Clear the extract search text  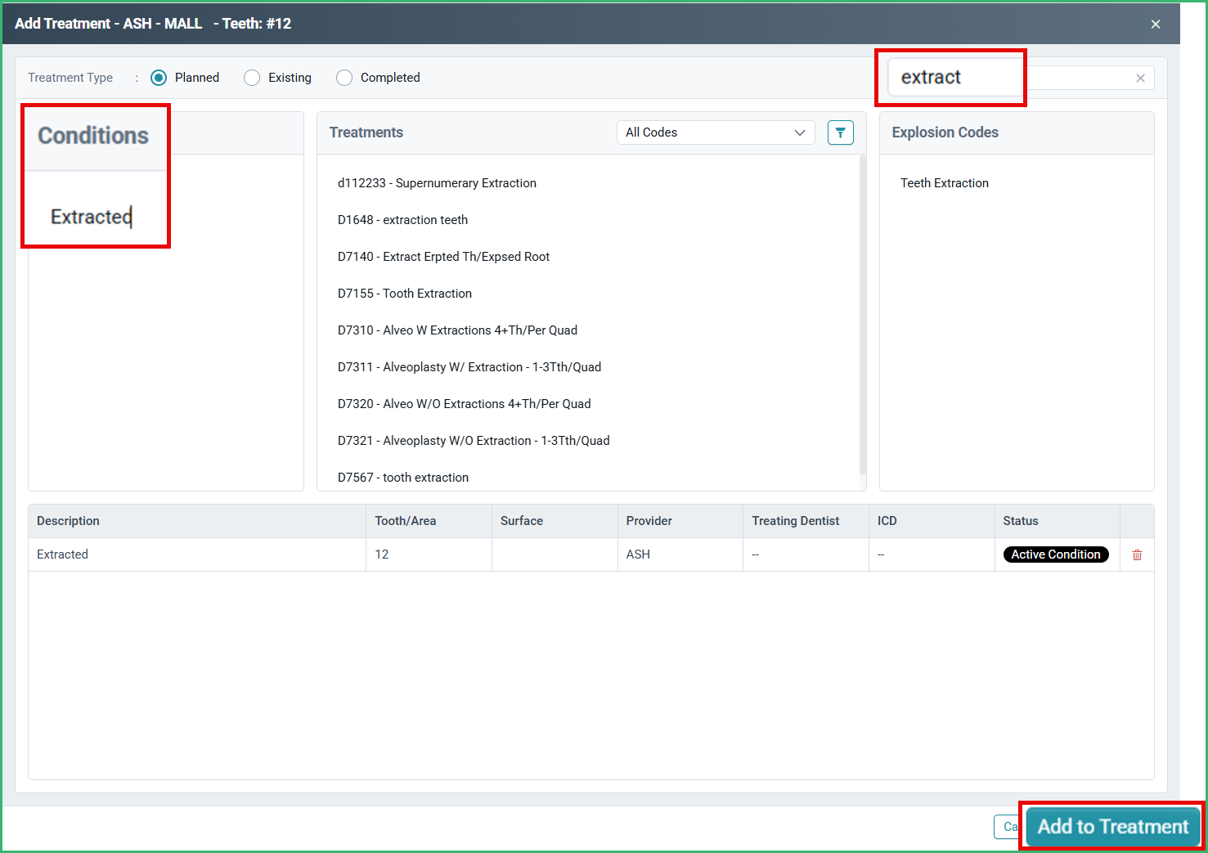(1140, 78)
